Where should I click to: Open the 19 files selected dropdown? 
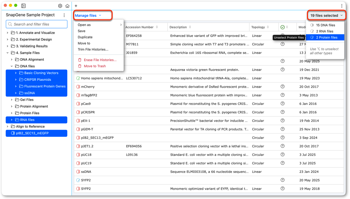[326, 15]
